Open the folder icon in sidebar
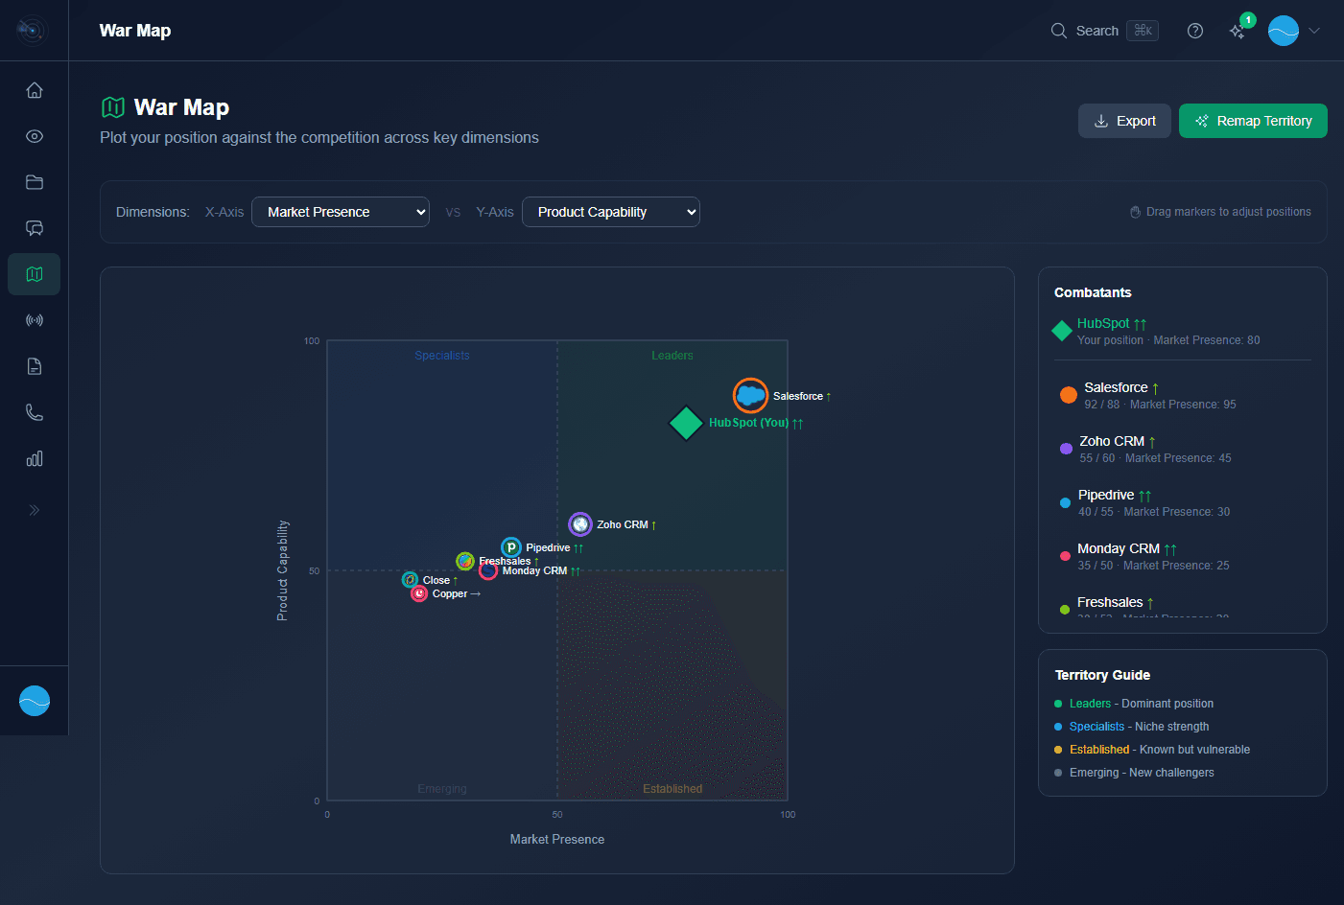Image resolution: width=1344 pixels, height=905 pixels. pyautogui.click(x=35, y=182)
